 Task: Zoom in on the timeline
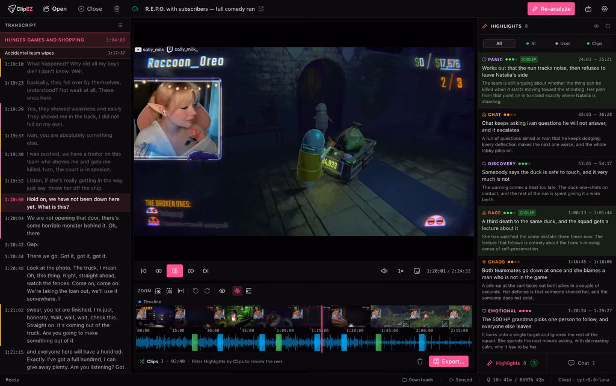(x=158, y=291)
